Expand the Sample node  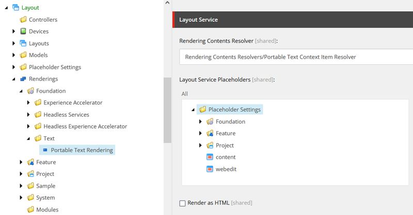(21, 186)
